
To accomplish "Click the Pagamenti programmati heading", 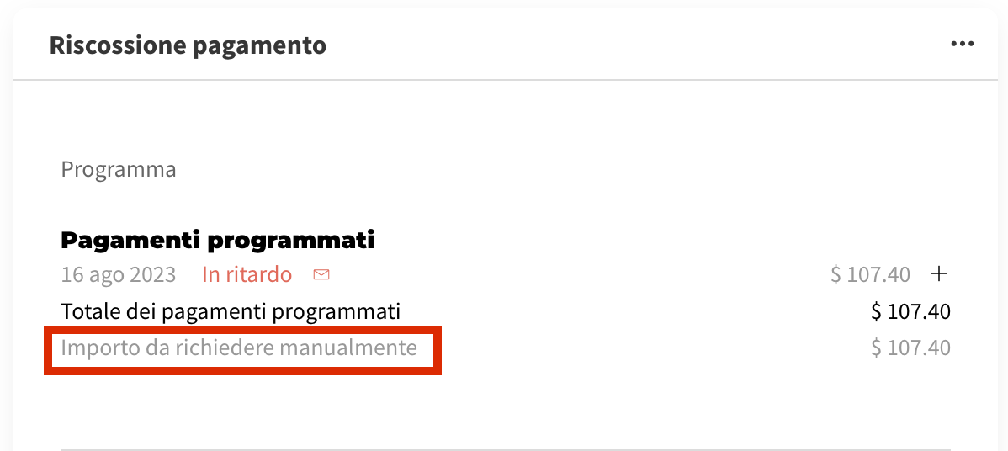I will [x=217, y=240].
